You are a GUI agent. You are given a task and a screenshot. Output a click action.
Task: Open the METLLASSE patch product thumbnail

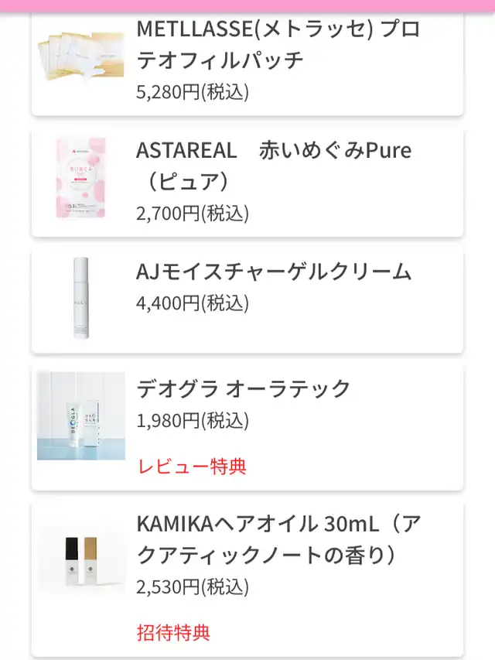81,56
